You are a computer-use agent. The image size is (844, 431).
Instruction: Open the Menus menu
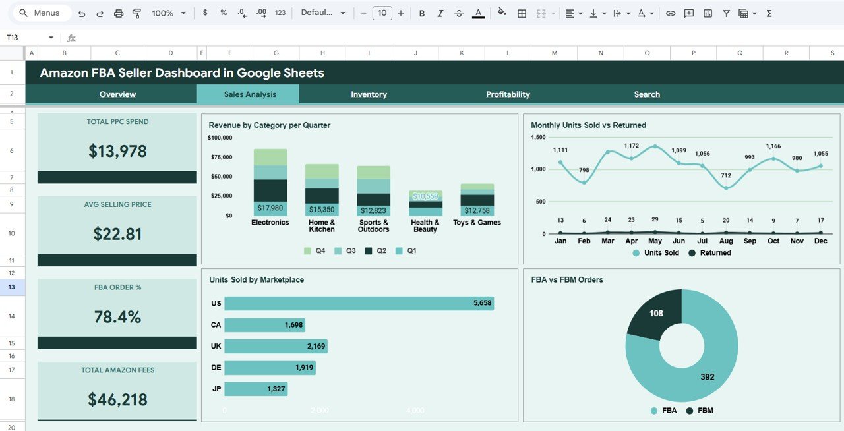point(41,13)
